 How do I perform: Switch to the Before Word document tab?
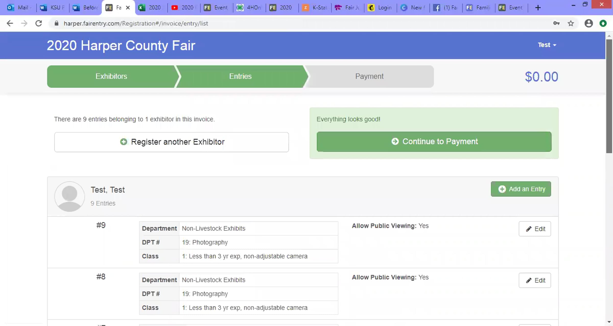coord(85,8)
